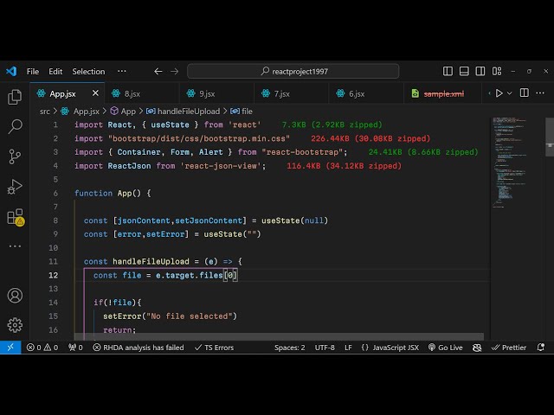Click the remote window status bar icon
This screenshot has width=554, height=415.
click(10, 348)
